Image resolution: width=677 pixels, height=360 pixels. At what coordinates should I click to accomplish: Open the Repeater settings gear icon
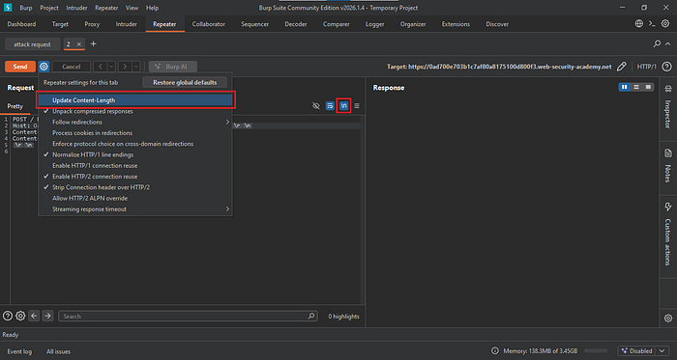44,67
